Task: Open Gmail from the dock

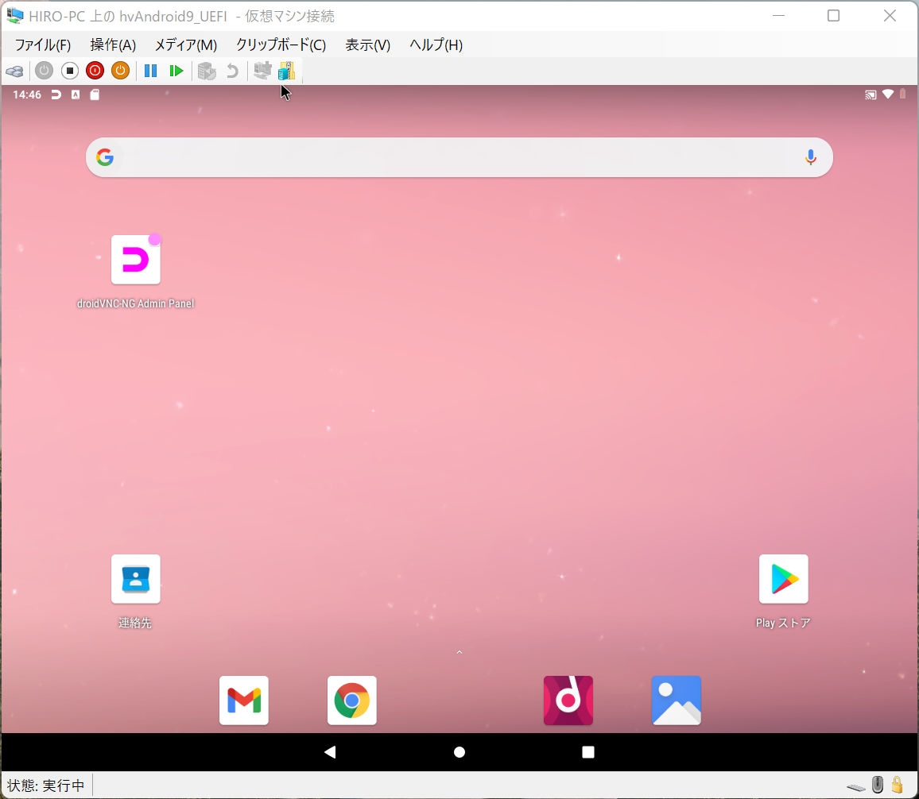Action: pos(243,701)
